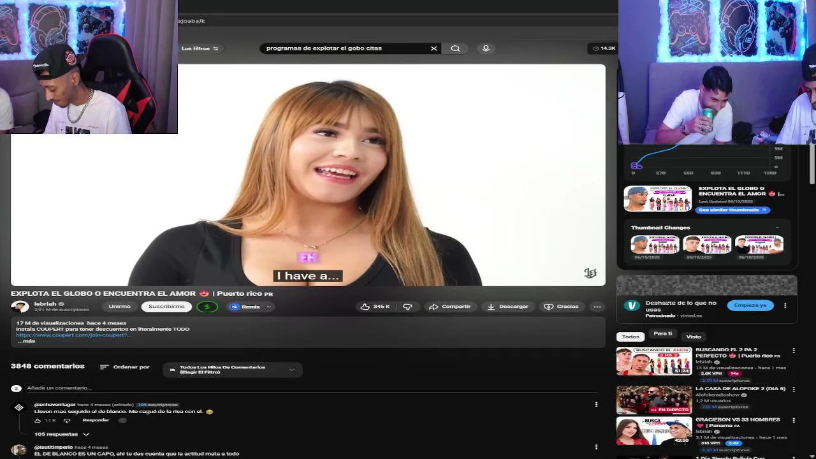Open Todos Los Hilos De Comentarios filter dropdown
Viewport: 816px width, 459px height.
point(233,369)
